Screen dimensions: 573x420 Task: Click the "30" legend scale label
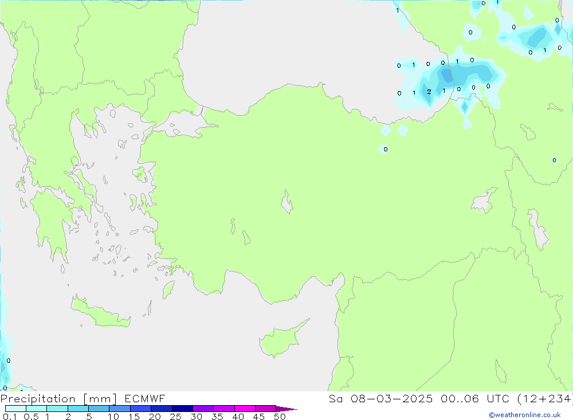197,417
